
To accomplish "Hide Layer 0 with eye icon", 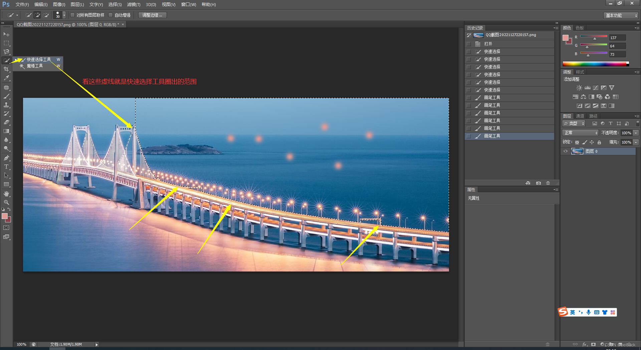I will [x=566, y=151].
